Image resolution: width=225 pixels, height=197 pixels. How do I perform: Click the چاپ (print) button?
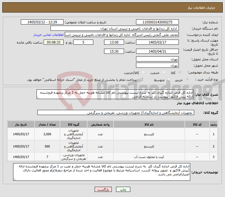[x=123, y=189]
